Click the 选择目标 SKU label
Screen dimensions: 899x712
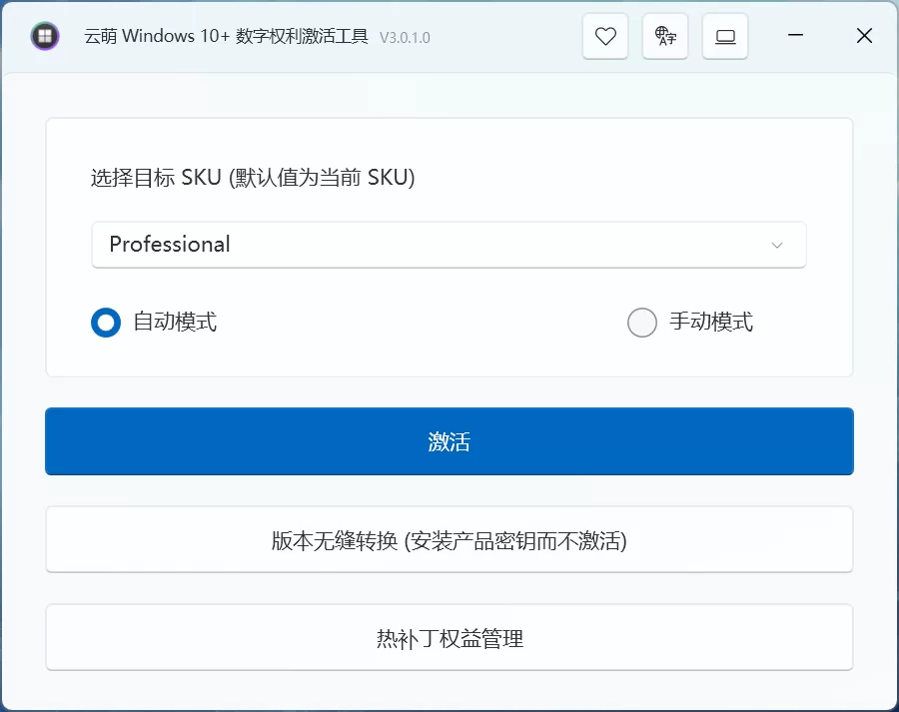pos(253,178)
